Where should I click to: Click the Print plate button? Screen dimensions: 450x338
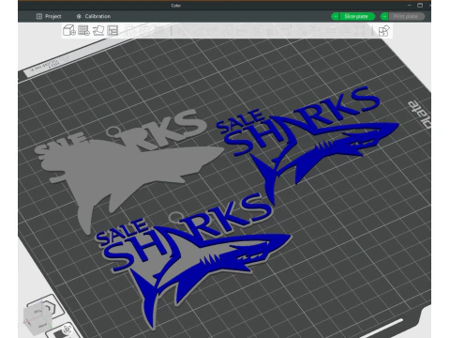(x=406, y=16)
